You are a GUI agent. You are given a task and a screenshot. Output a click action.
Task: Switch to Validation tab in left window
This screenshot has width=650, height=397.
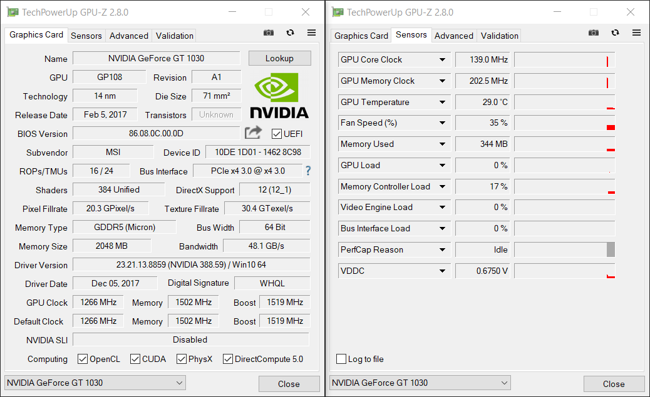pyautogui.click(x=175, y=36)
